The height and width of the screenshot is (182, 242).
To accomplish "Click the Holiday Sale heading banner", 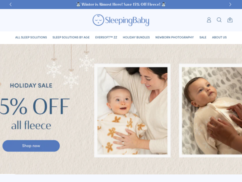I will pos(31,85).
